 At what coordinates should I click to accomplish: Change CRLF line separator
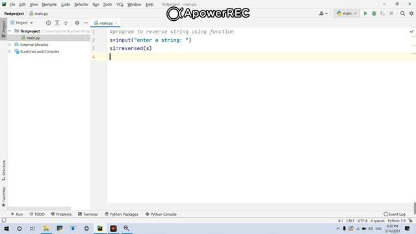[x=350, y=221]
